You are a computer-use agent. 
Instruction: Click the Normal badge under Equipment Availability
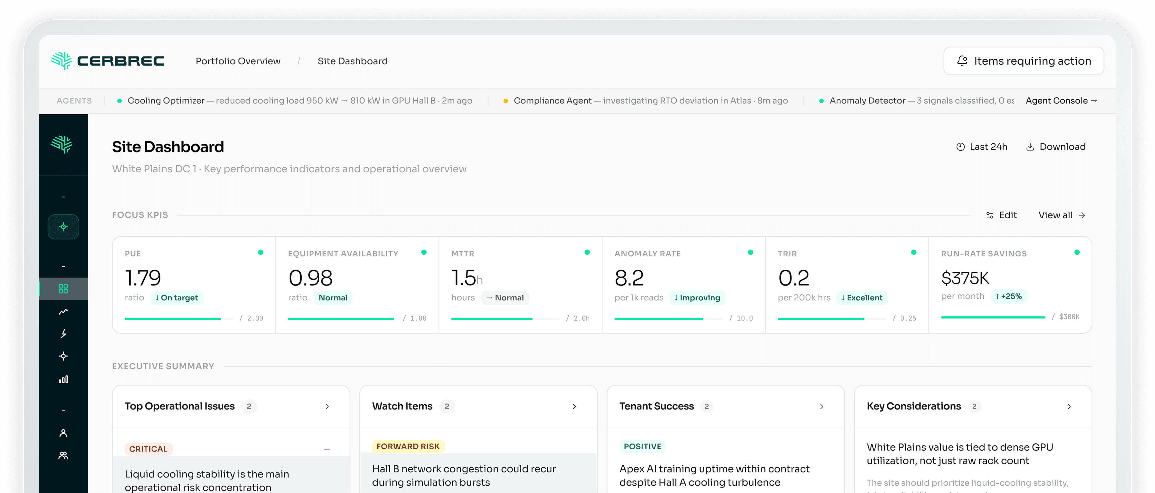click(333, 297)
